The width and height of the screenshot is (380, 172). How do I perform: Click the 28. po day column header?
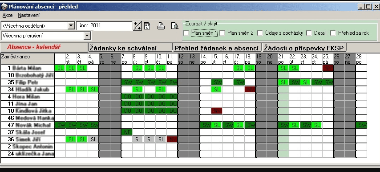tap(361, 59)
